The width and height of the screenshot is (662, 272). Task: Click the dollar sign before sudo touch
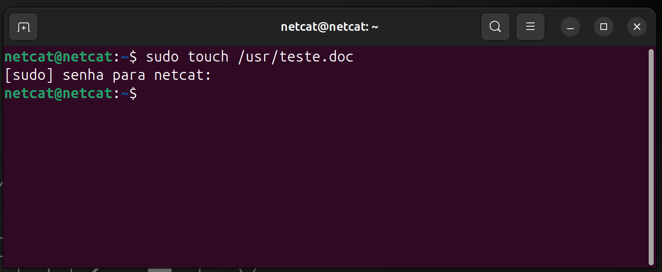pyautogui.click(x=133, y=57)
